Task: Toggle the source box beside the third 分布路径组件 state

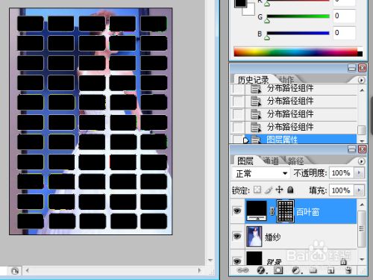Action: point(238,114)
